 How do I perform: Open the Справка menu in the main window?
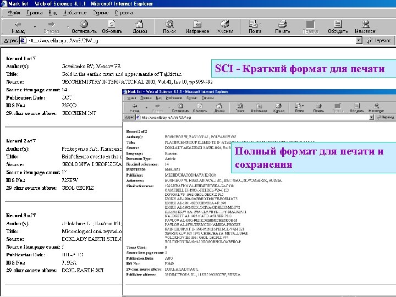click(x=124, y=13)
